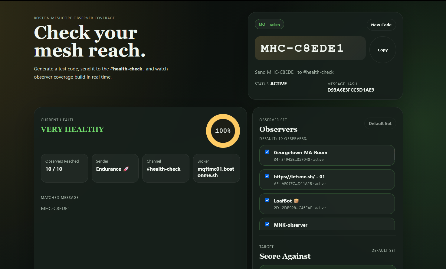Image resolution: width=446 pixels, height=269 pixels.
Task: Click the 100% health progress ring
Action: coord(223,131)
